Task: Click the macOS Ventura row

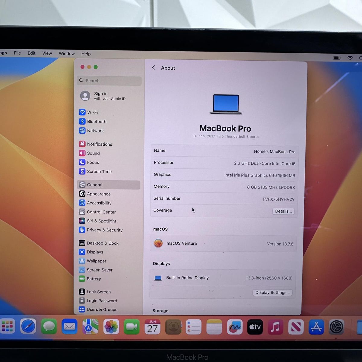Action: pyautogui.click(x=223, y=243)
